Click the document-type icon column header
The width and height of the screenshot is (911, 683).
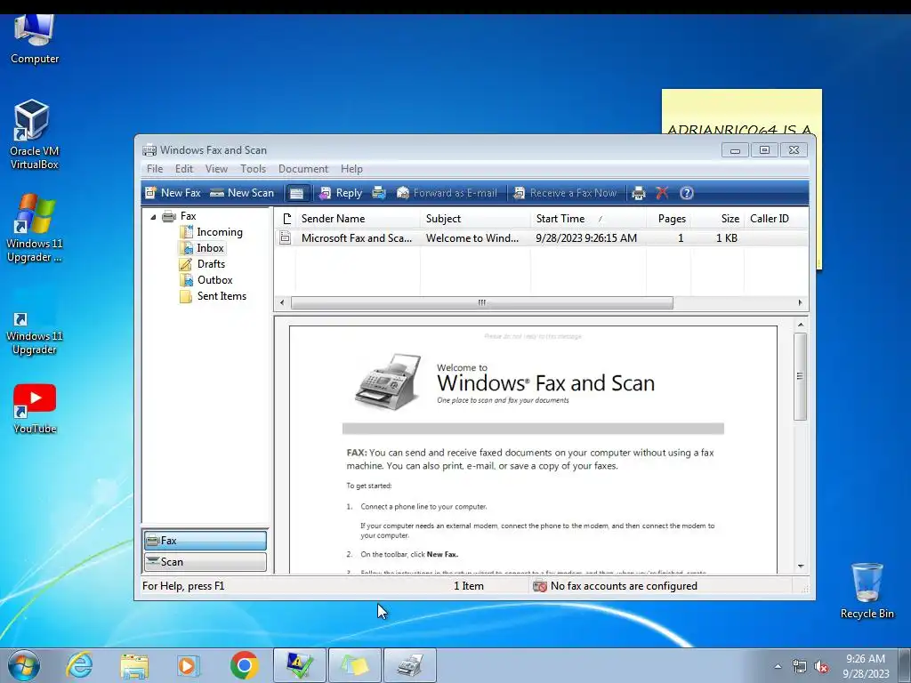(286, 219)
